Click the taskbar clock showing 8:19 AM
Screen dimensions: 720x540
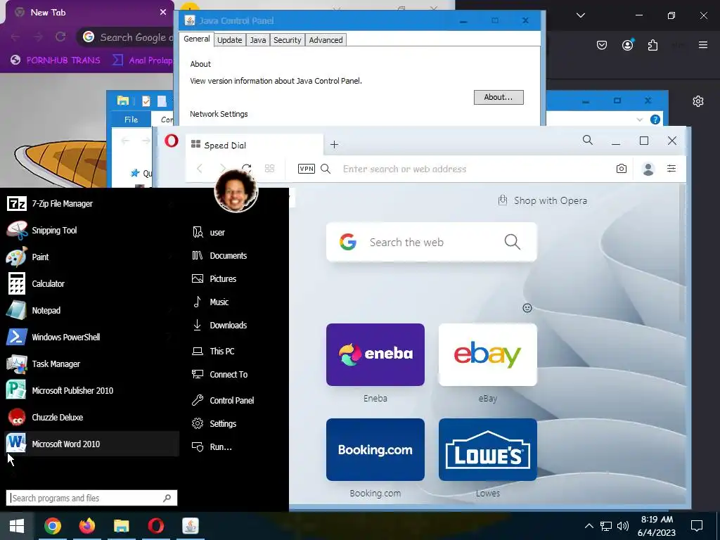(657, 526)
